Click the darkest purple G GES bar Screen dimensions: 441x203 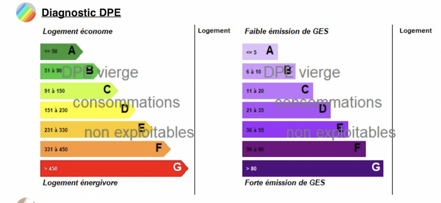coord(313,168)
